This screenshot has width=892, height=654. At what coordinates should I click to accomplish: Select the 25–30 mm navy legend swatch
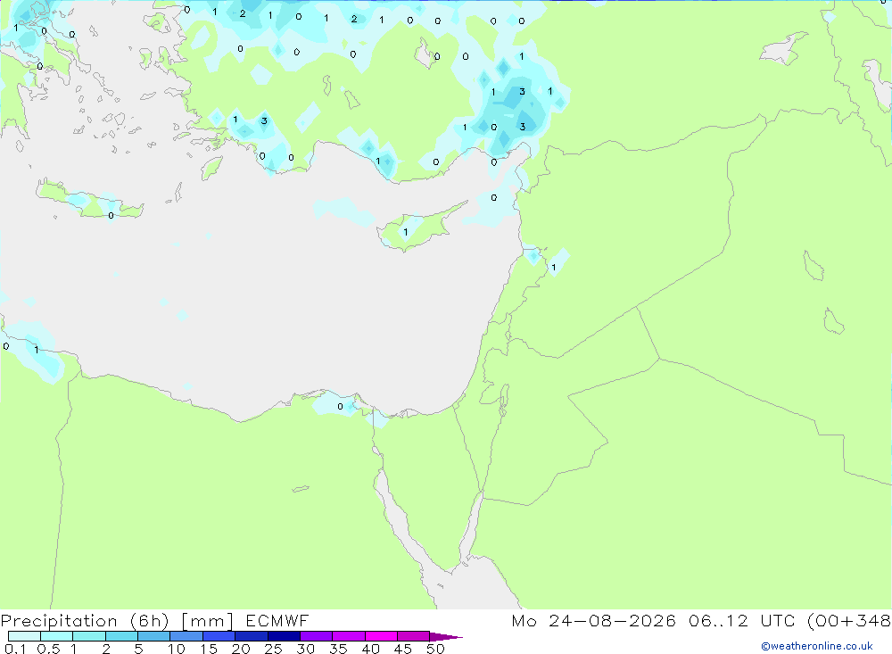click(x=284, y=636)
